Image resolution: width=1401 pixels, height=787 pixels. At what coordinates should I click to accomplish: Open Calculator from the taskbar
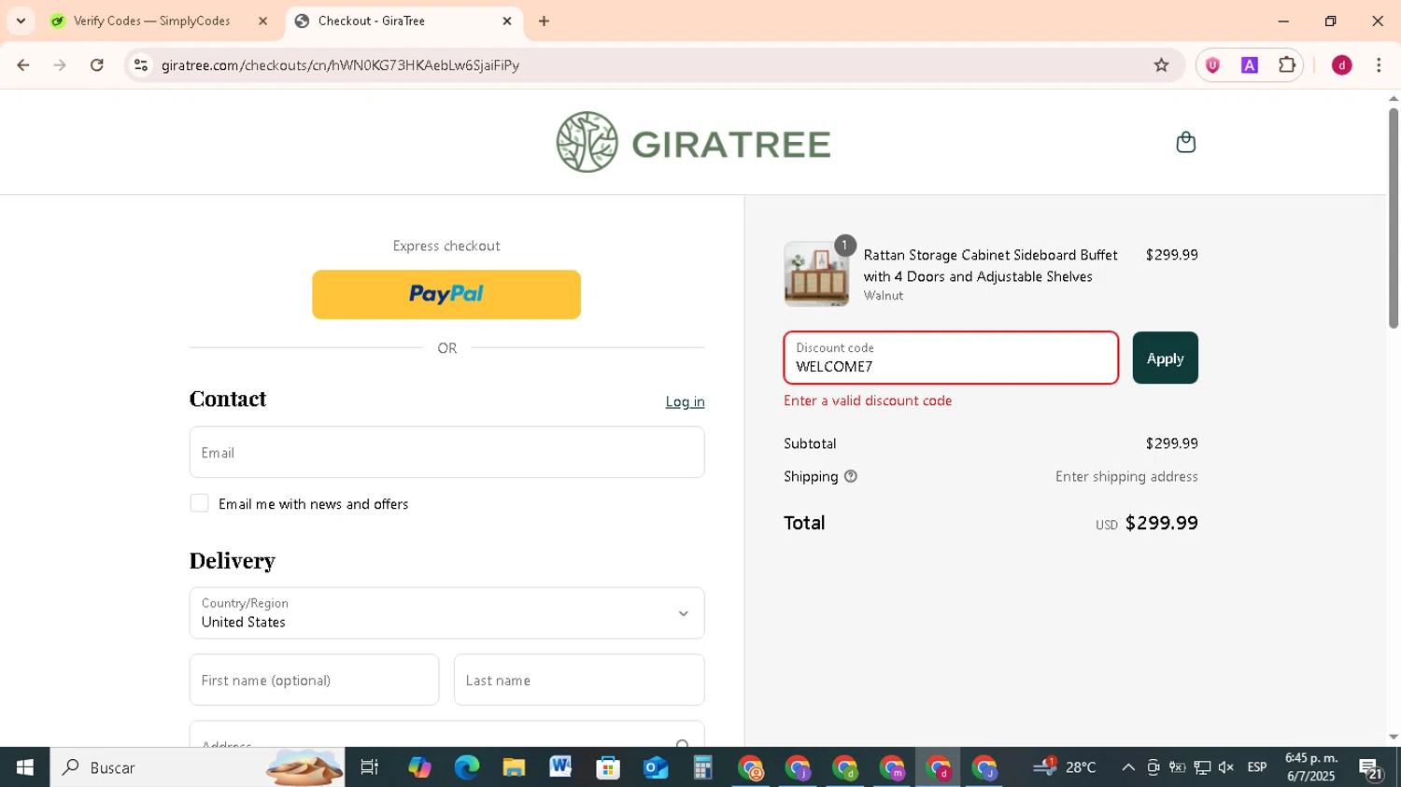coord(702,767)
